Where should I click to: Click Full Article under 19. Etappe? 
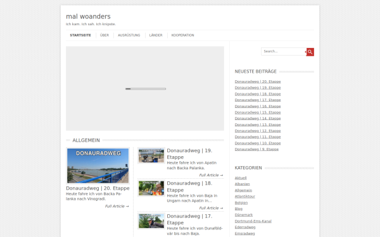[211, 175]
